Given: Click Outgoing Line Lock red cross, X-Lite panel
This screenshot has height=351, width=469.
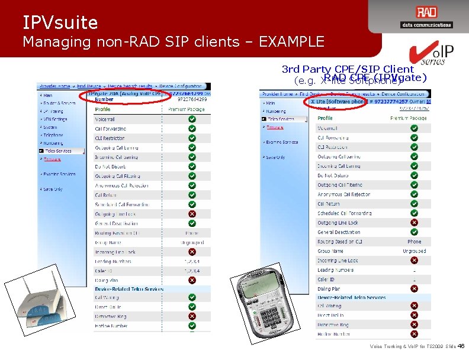Looking at the screenshot, I should pos(414,222).
